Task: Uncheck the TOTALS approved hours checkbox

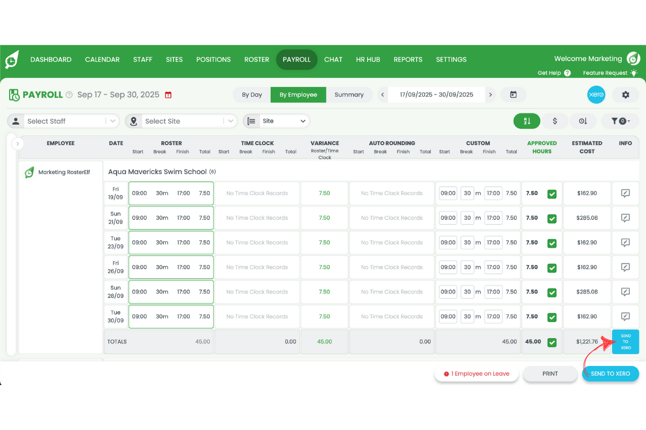Action: pyautogui.click(x=551, y=341)
